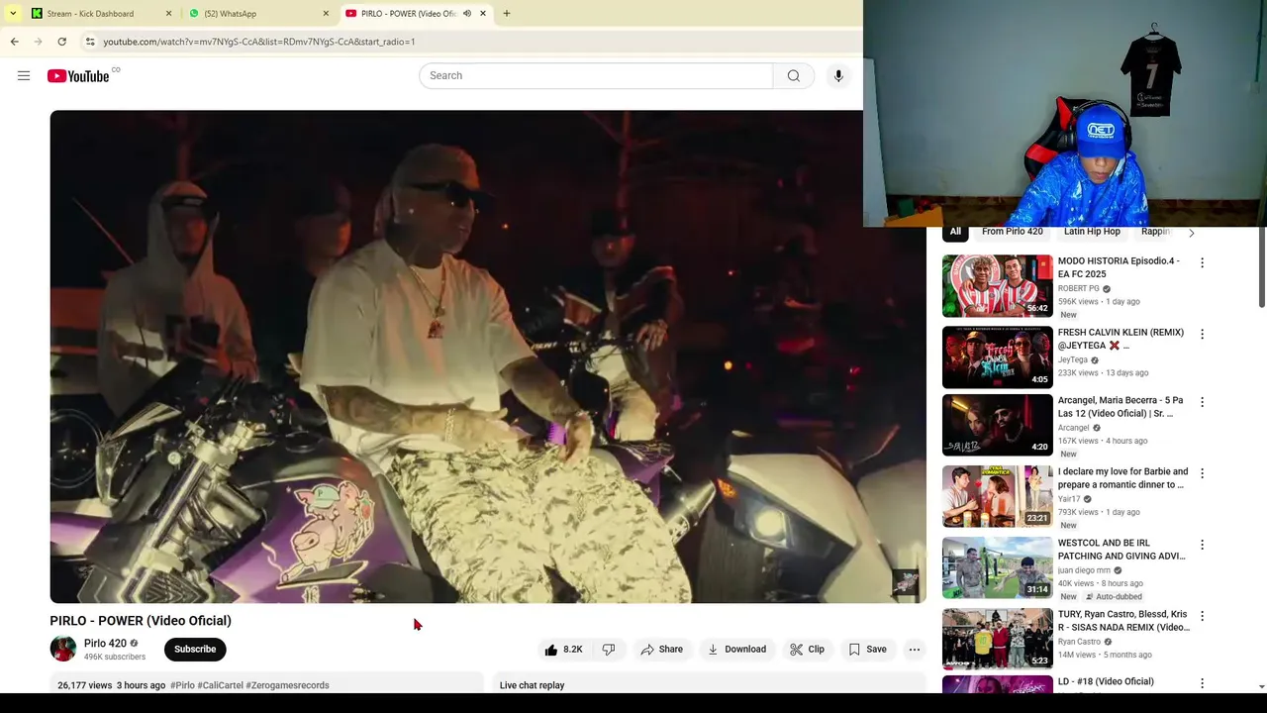Click browser back arrow

(14, 42)
